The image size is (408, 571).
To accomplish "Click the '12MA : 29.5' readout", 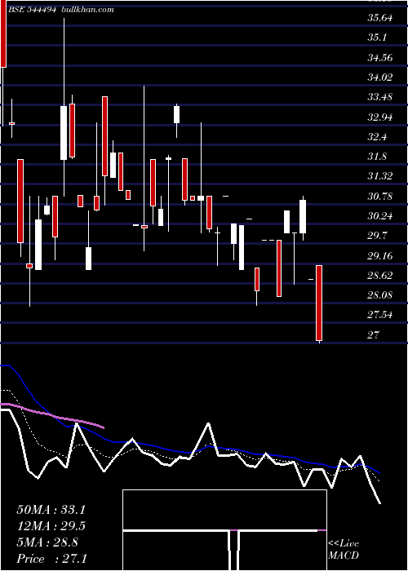I will (x=51, y=526).
